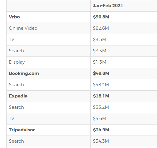Select the Booking.com row heading
The height and width of the screenshot is (148, 157).
(x=24, y=73)
